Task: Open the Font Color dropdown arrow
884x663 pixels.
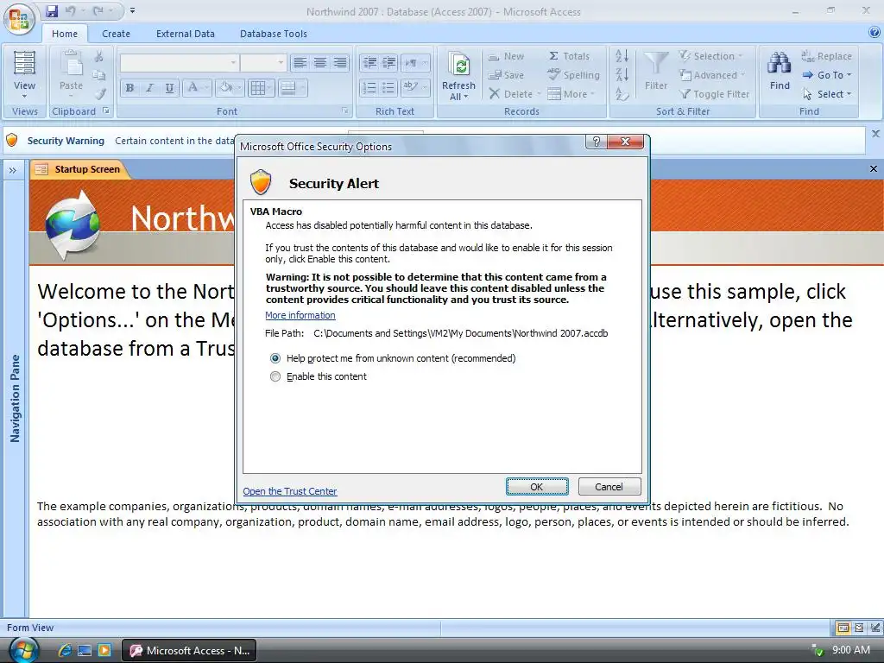Action: point(207,88)
